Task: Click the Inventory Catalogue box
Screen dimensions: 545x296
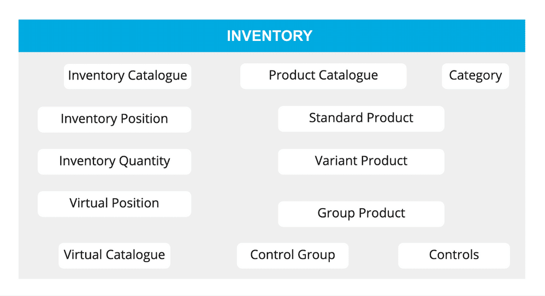Action: coord(127,76)
